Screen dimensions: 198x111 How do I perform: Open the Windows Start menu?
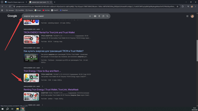[2, 109]
